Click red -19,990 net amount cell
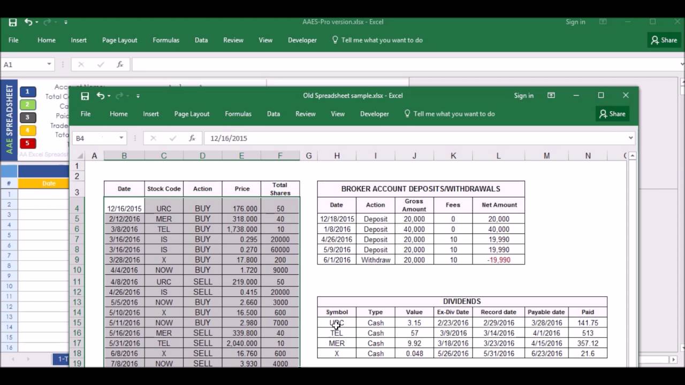This screenshot has width=685, height=385. [x=499, y=260]
